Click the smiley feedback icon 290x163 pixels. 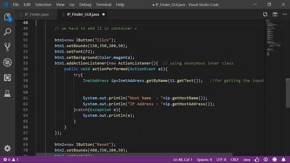coord(275,159)
